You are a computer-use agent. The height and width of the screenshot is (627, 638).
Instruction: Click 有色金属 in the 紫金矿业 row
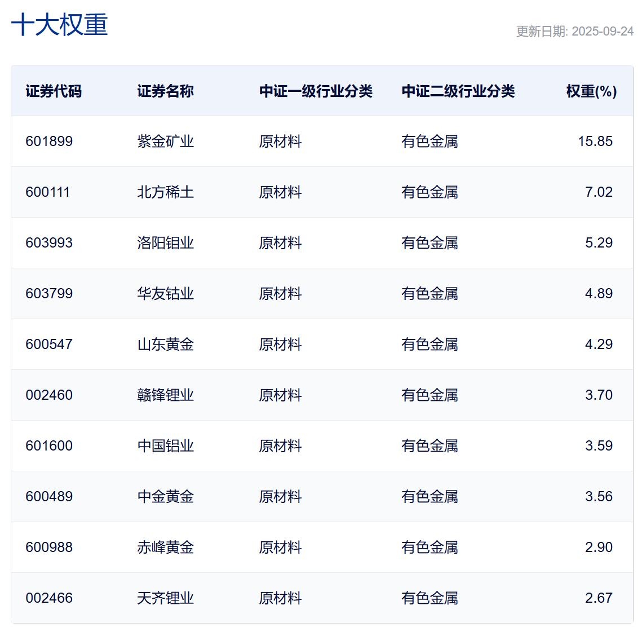click(x=429, y=142)
